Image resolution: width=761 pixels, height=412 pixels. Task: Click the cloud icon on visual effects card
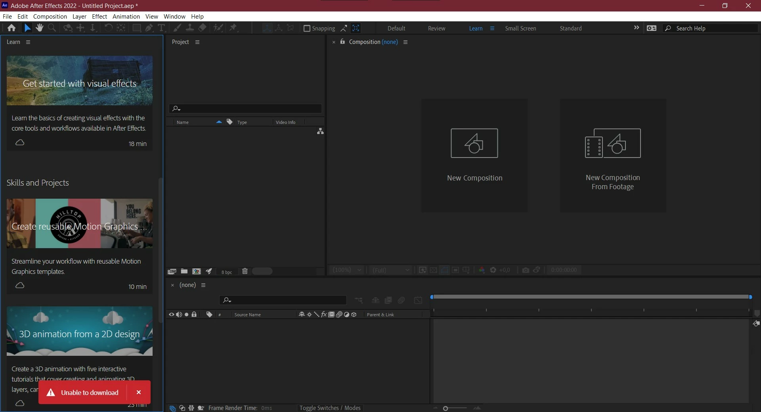point(20,142)
